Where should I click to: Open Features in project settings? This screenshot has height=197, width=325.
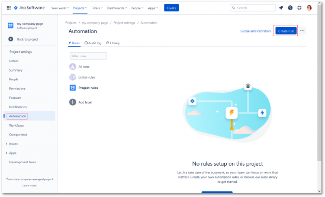point(15,98)
